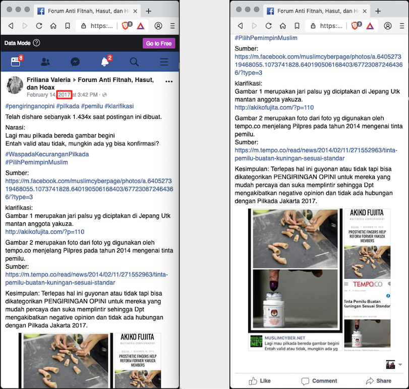The height and width of the screenshot is (389, 409).
Task: Open Brave Rewards triangle in left window
Action: pyautogui.click(x=141, y=26)
